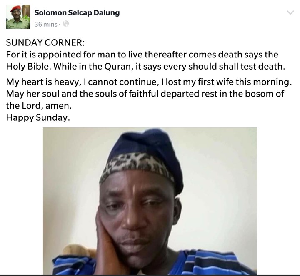Image resolution: width=300 pixels, height=276 pixels.
Task: Open the post via the 36 mins timestamp
Action: pos(46,24)
